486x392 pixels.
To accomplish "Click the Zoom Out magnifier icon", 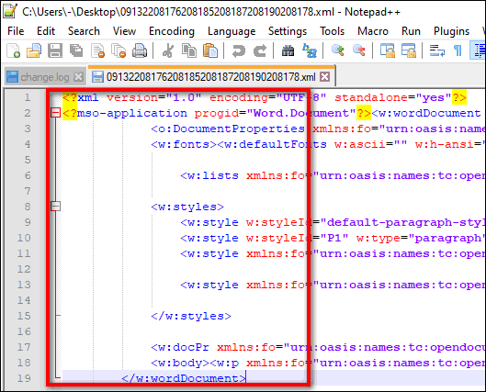I will coord(359,50).
